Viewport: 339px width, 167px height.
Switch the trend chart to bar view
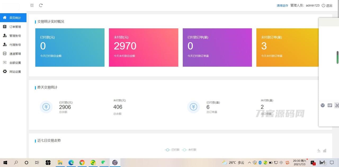click(325, 150)
